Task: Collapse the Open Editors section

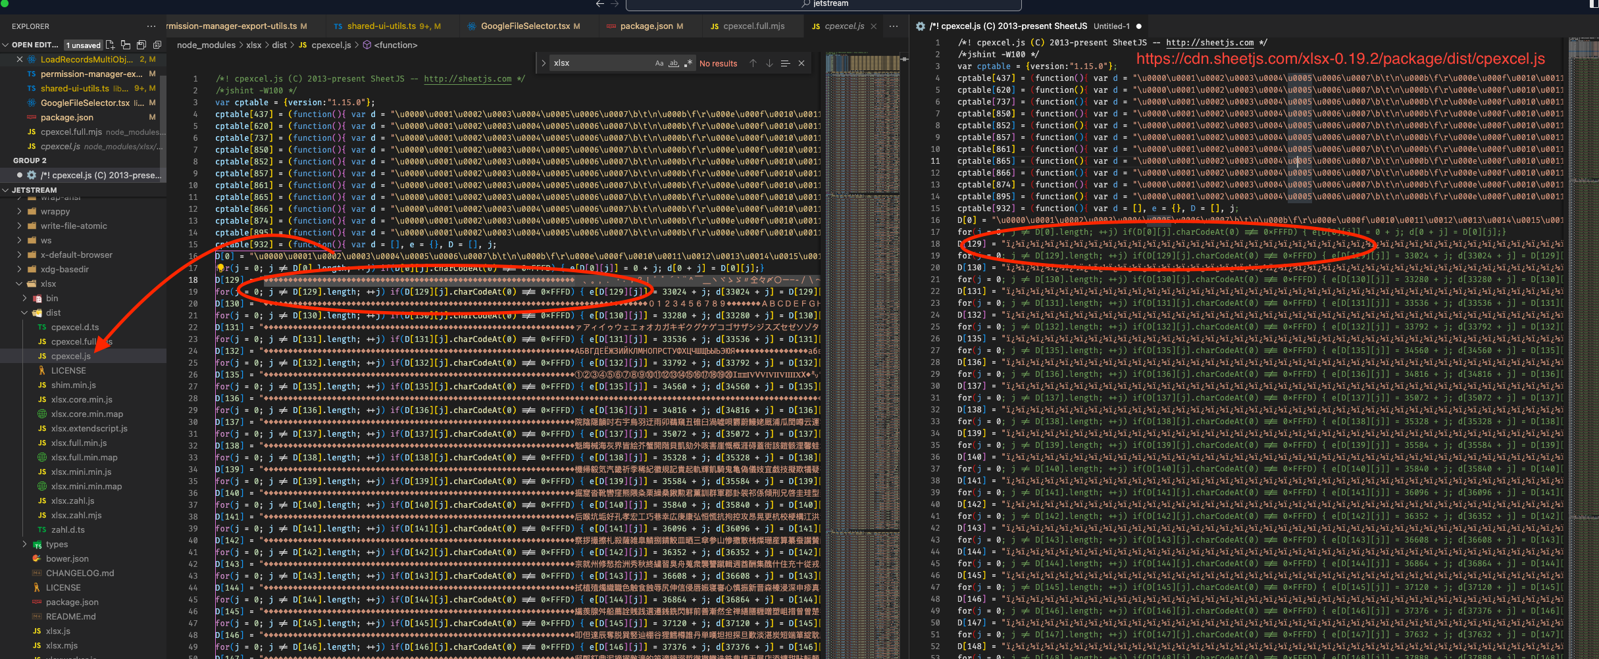Action: [x=6, y=45]
